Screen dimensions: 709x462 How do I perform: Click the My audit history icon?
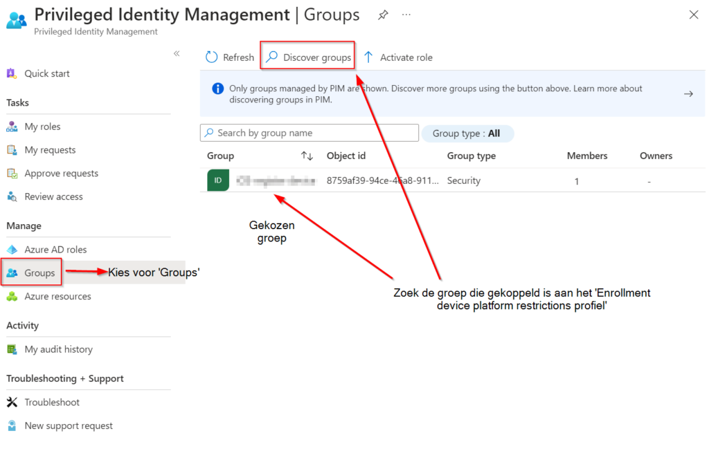click(12, 349)
